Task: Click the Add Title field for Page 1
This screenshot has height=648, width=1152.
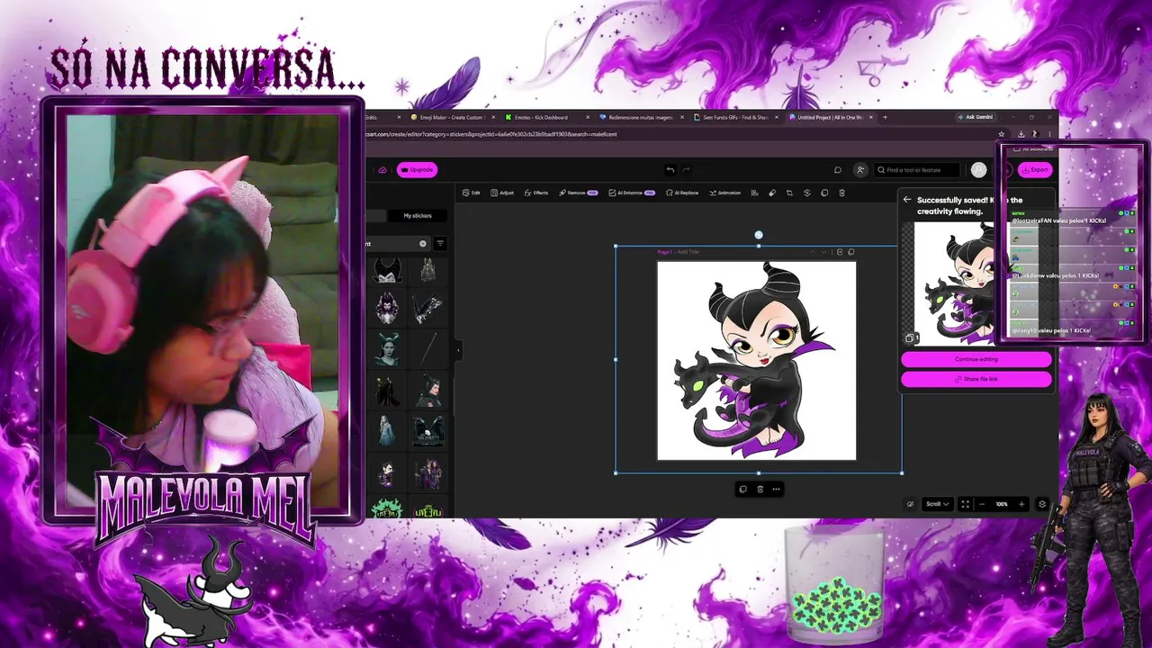Action: pyautogui.click(x=688, y=252)
